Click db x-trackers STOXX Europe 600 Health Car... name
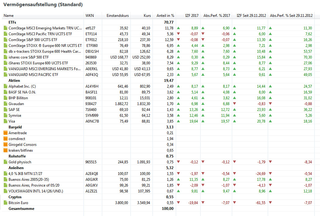This screenshot has width=320, height=216. point(45,51)
